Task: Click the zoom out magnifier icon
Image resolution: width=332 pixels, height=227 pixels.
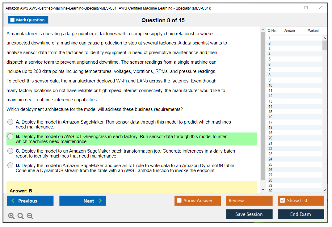Action: [x=30, y=216]
